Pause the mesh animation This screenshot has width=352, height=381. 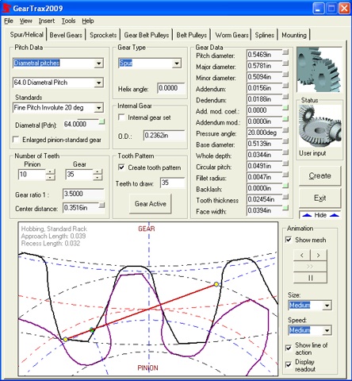(310, 278)
